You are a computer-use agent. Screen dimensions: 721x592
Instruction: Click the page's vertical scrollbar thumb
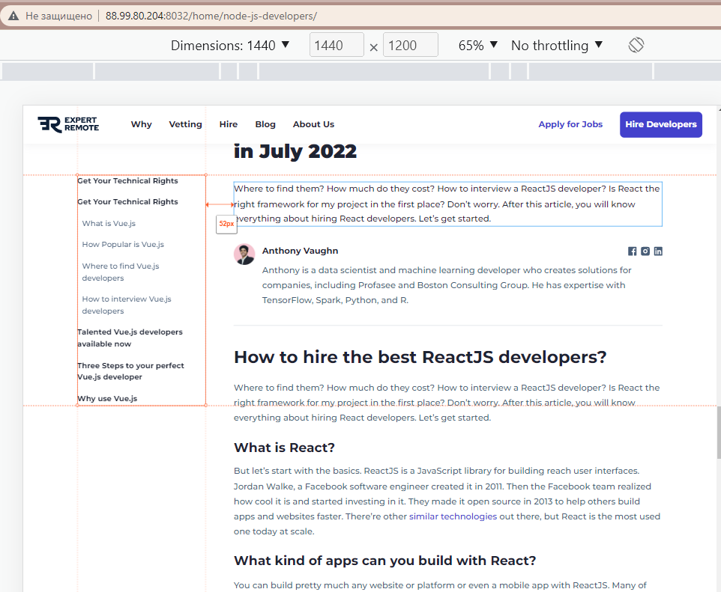point(718,433)
